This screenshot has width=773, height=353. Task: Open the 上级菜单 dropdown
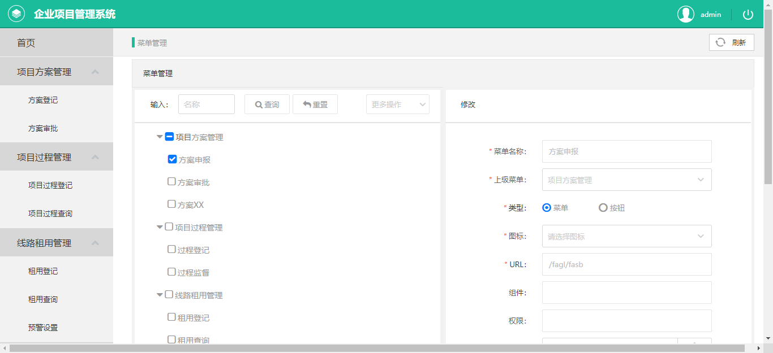627,180
